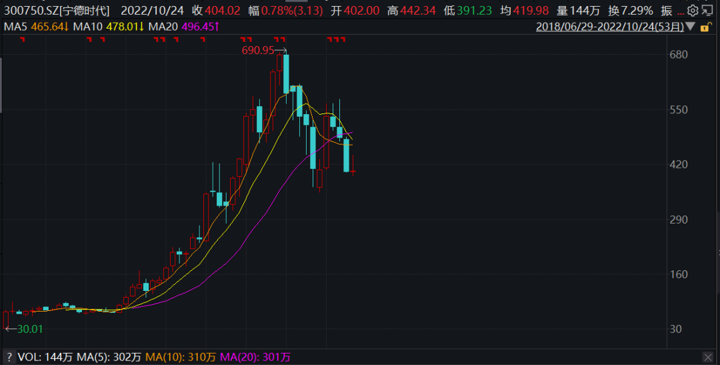The image size is (720, 365).
Task: Click the closing price 404.02
Action: pyautogui.click(x=223, y=11)
